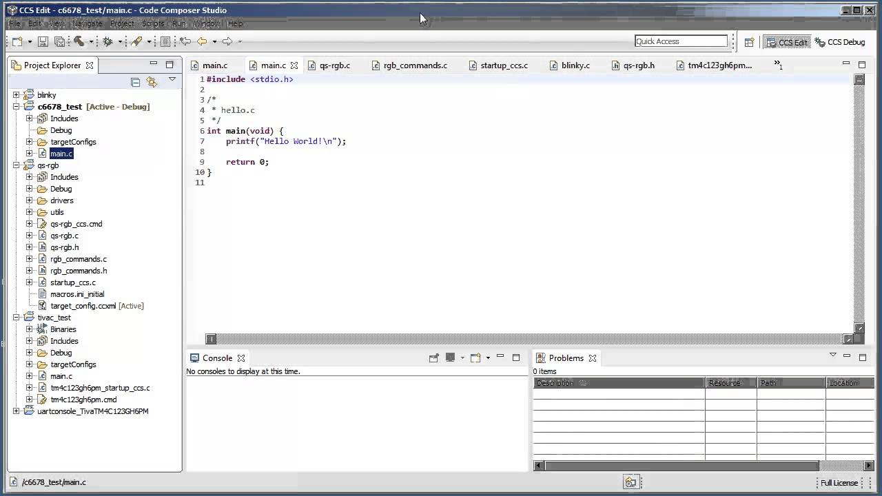882x496 pixels.
Task: Minimize the Project Explorer panel
Action: [x=154, y=64]
